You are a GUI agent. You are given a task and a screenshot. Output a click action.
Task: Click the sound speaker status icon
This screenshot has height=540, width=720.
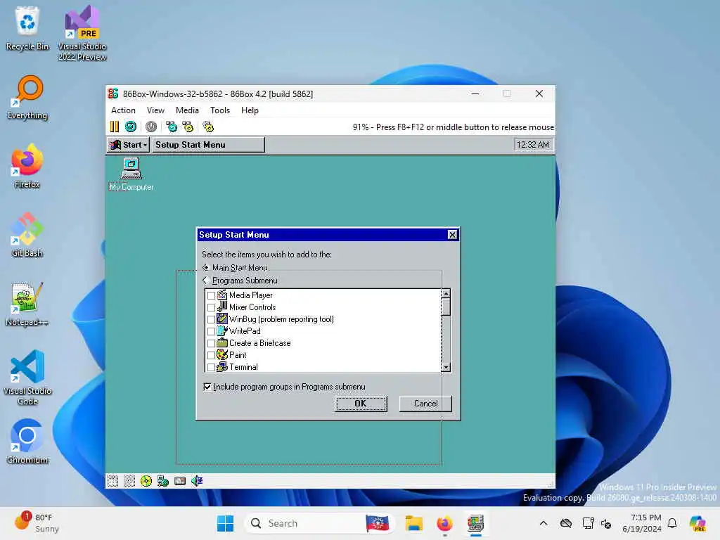(197, 481)
